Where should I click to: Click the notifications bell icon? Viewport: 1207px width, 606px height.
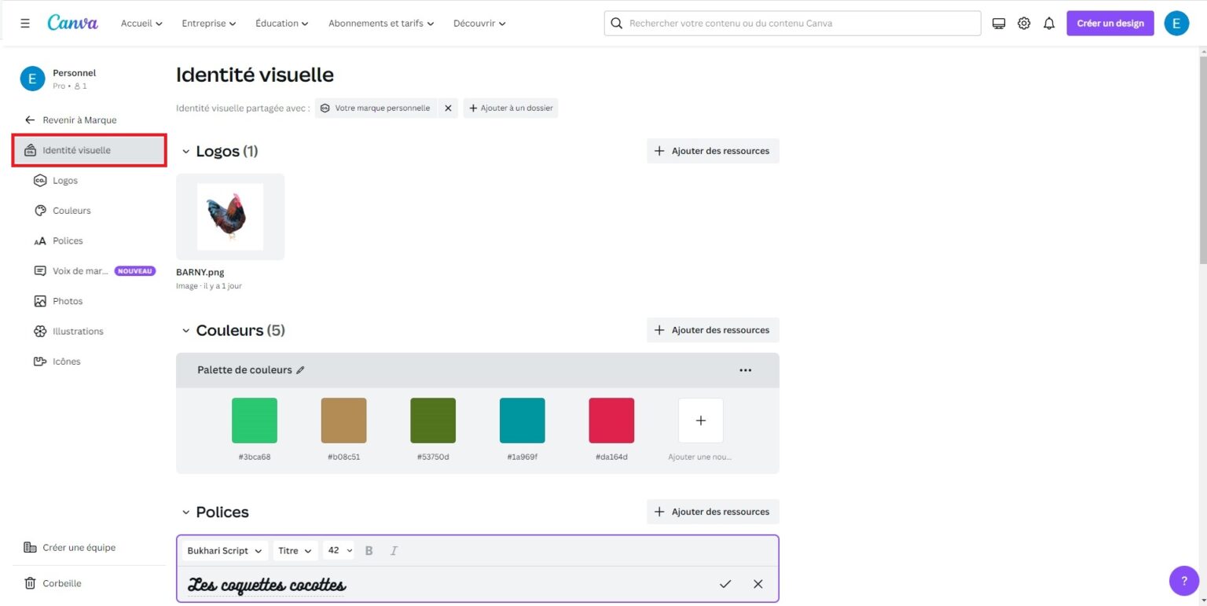click(x=1049, y=23)
